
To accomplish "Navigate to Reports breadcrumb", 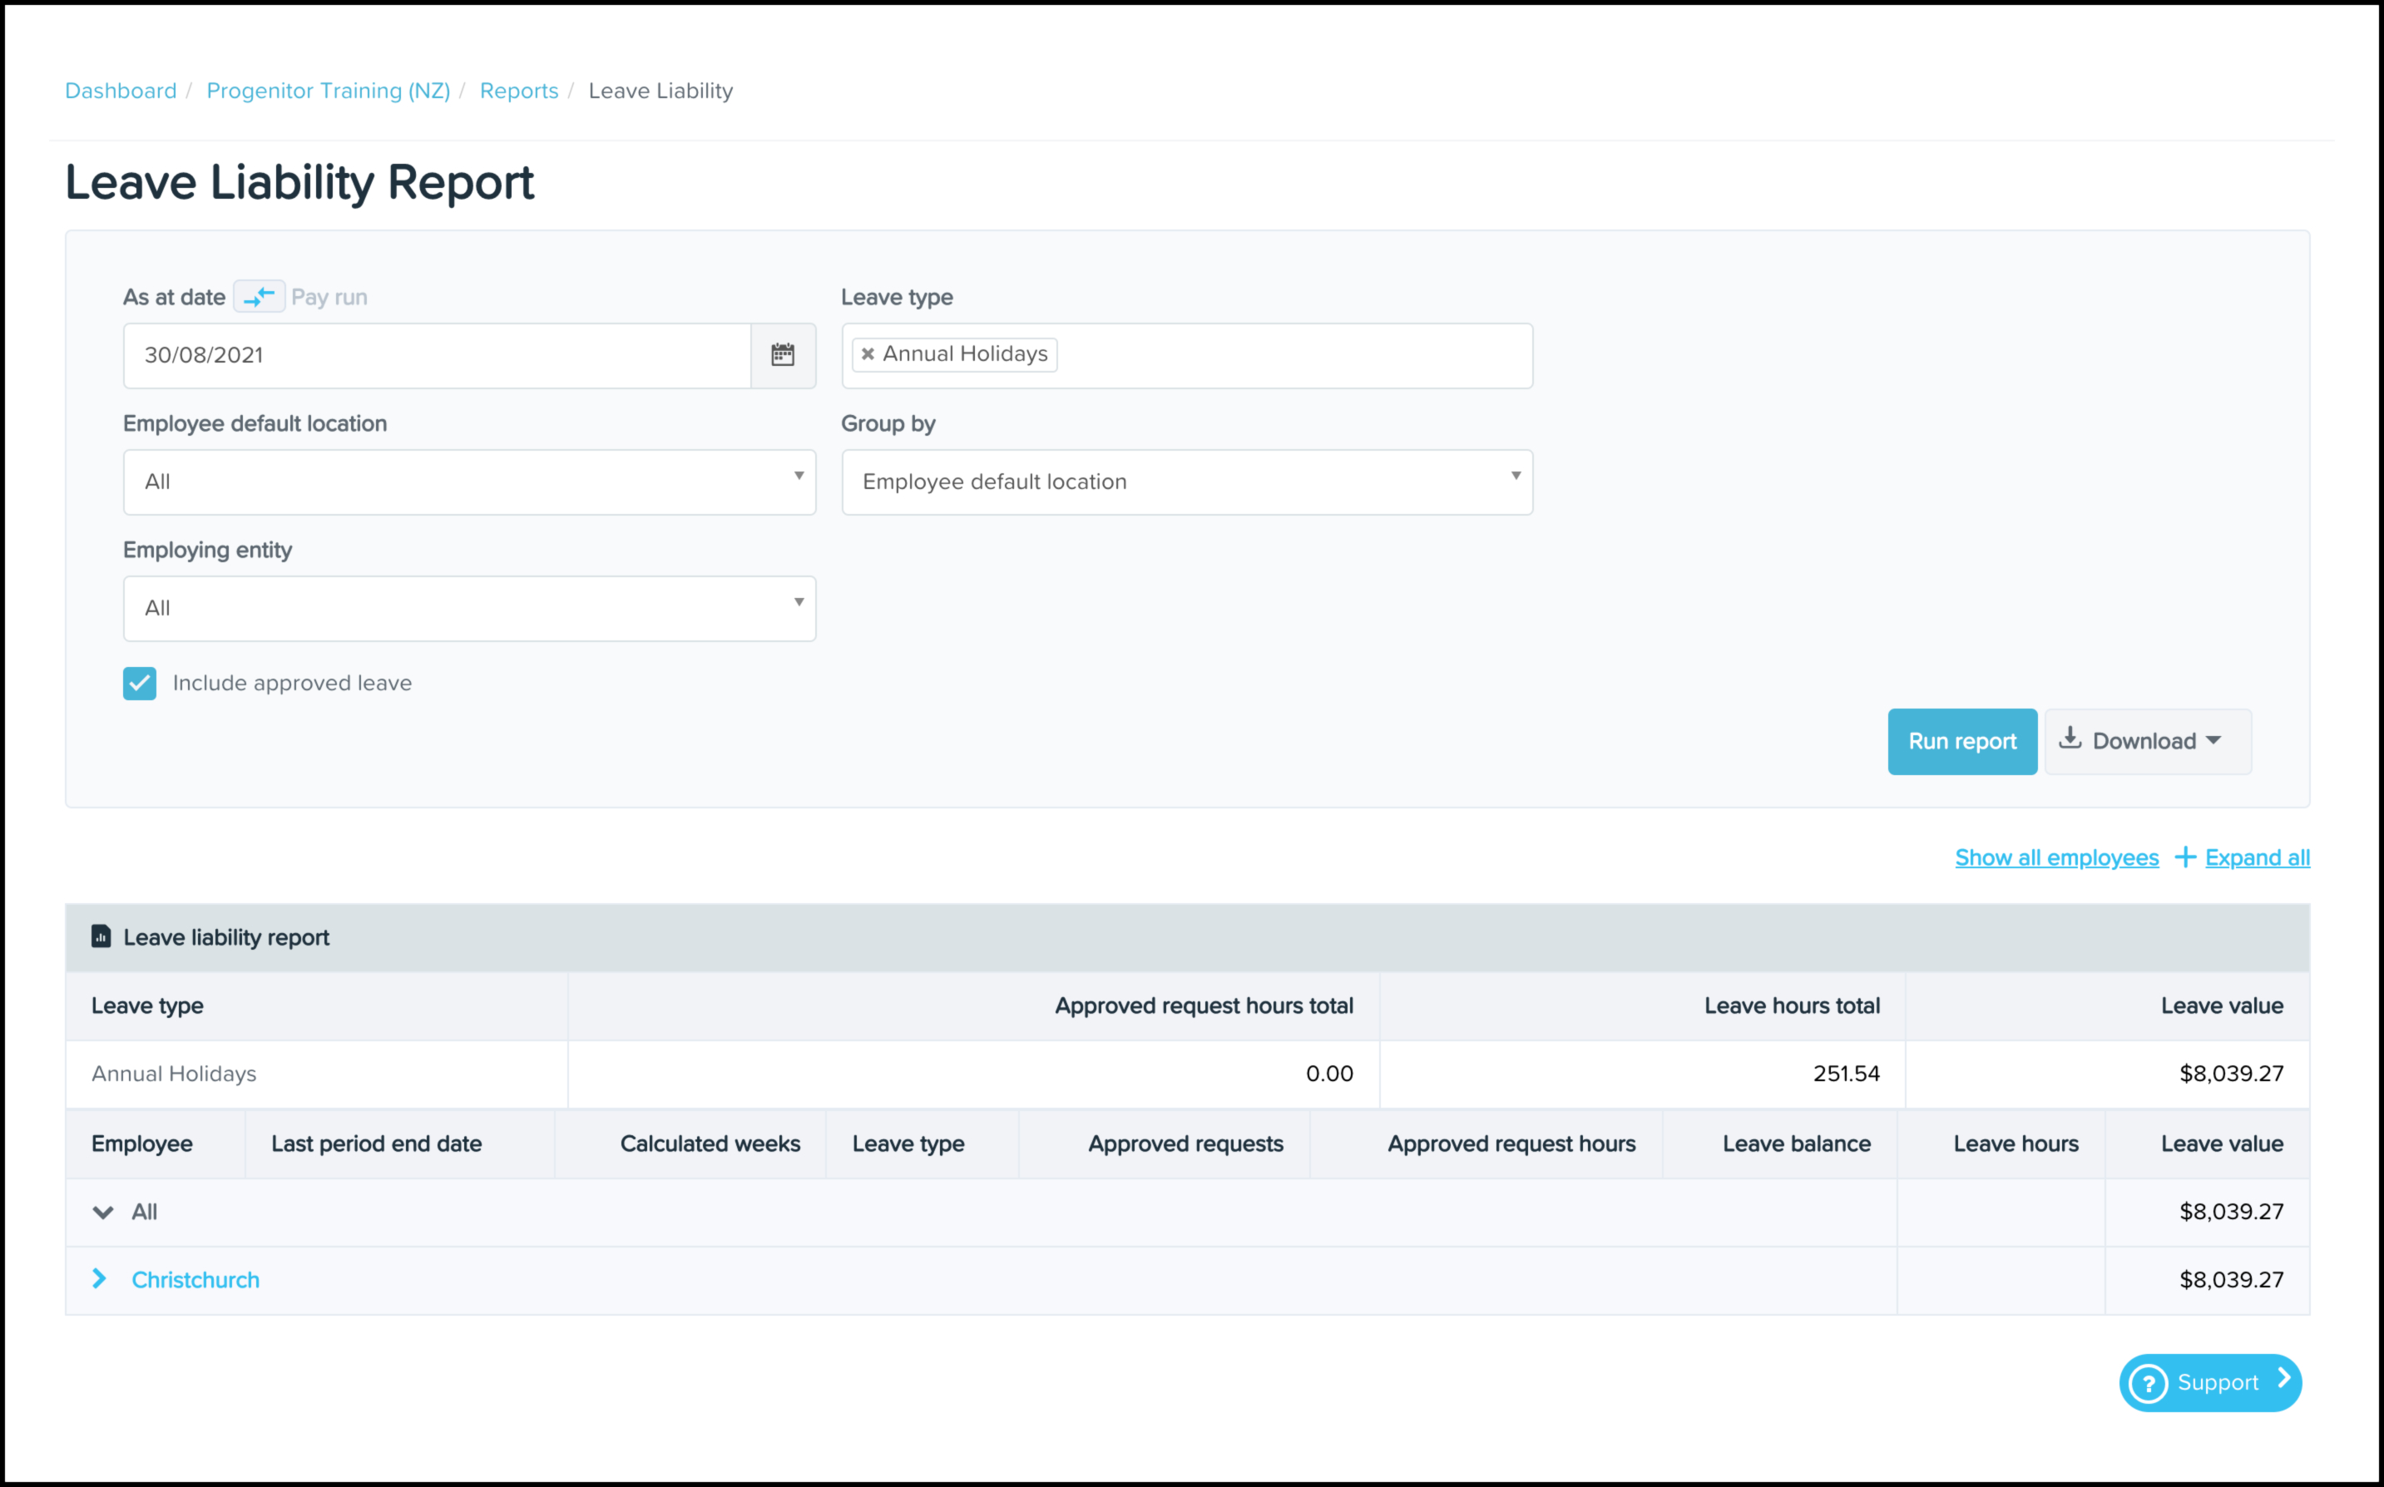I will (519, 91).
